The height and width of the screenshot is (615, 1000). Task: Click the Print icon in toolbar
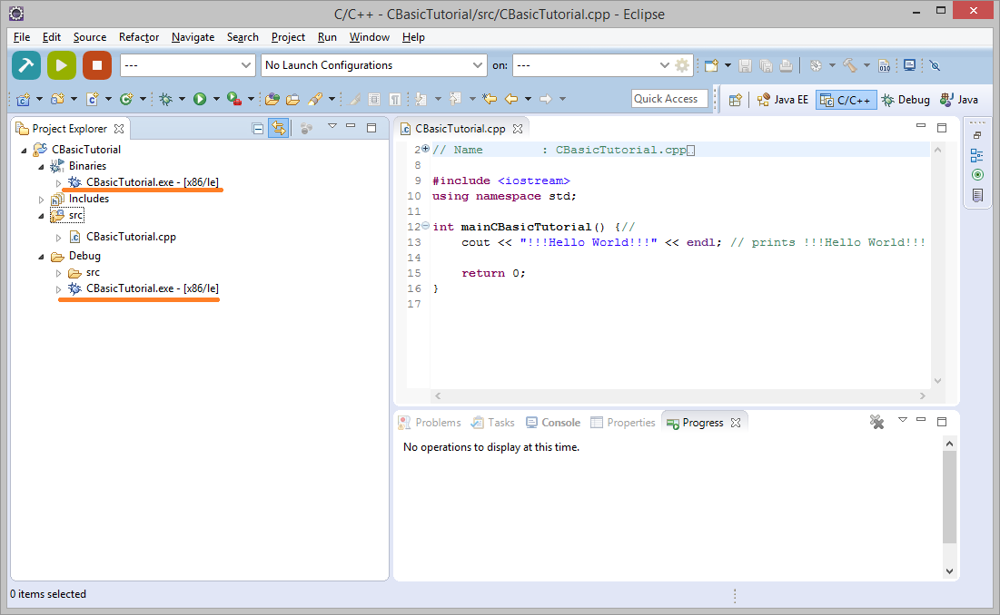[787, 65]
